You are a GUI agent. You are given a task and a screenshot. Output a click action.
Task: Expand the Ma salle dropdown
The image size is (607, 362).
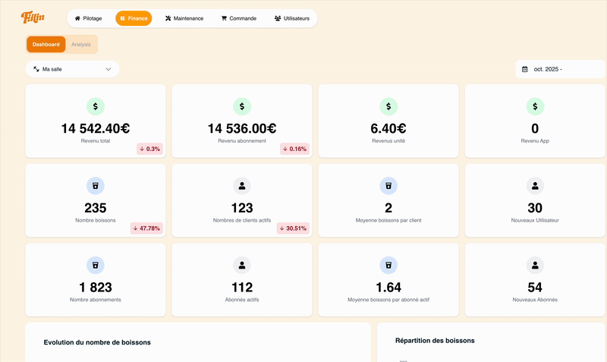tap(72, 69)
